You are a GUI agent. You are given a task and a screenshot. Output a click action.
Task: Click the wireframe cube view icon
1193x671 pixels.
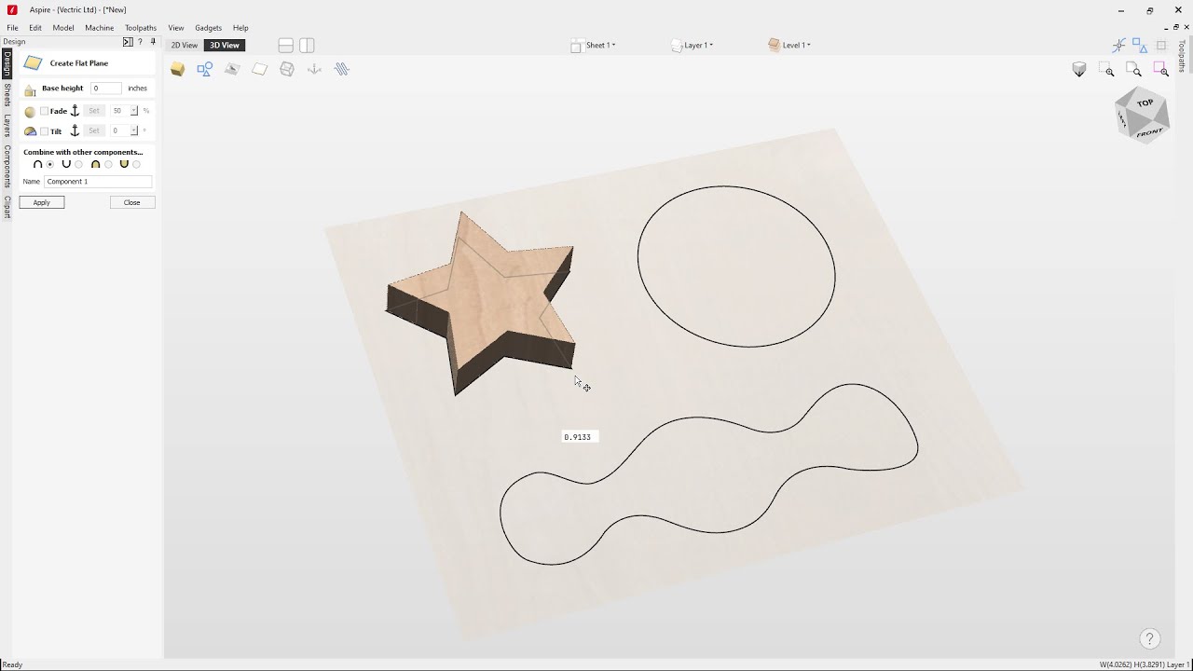[x=287, y=69]
